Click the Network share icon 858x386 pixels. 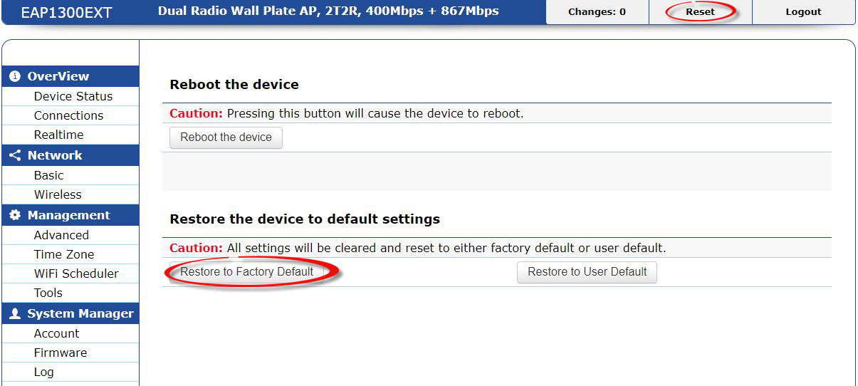pyautogui.click(x=15, y=155)
